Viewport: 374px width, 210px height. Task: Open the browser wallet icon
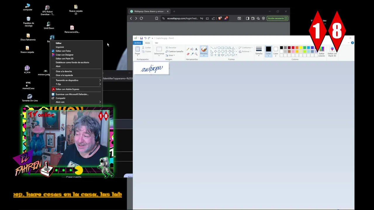click(x=253, y=18)
